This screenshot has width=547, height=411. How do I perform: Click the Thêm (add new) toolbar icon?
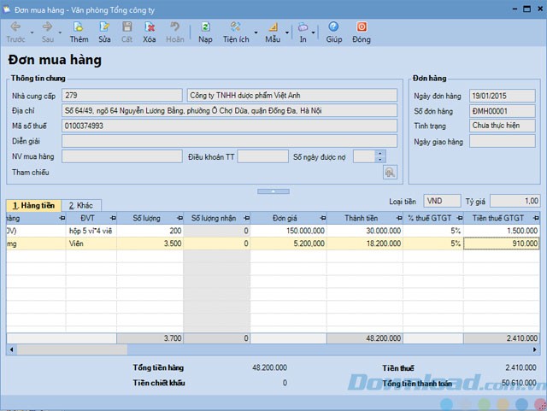click(x=79, y=27)
